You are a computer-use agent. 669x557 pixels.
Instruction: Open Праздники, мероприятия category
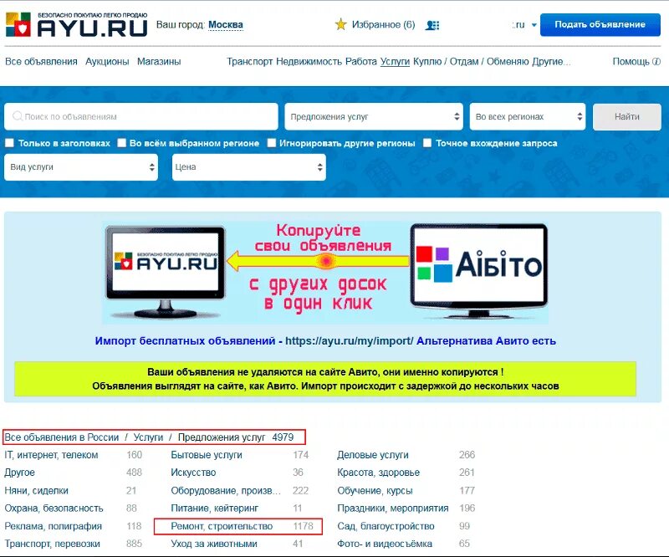[x=392, y=508]
